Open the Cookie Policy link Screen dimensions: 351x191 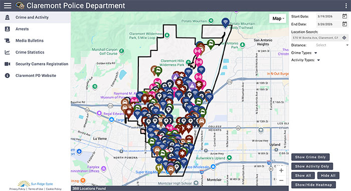(x=54, y=189)
